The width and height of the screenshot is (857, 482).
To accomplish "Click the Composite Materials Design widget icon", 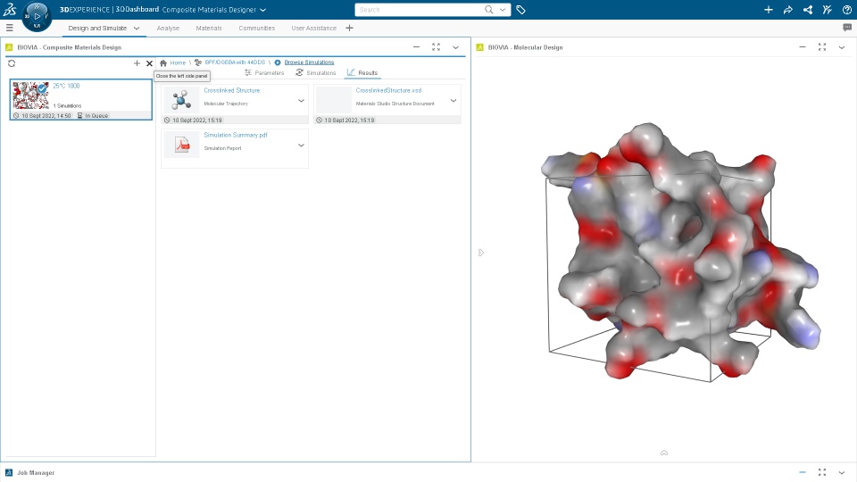I will [x=9, y=47].
